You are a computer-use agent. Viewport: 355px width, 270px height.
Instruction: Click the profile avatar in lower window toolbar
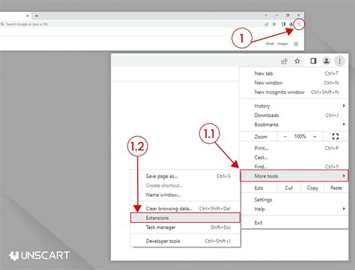327,61
